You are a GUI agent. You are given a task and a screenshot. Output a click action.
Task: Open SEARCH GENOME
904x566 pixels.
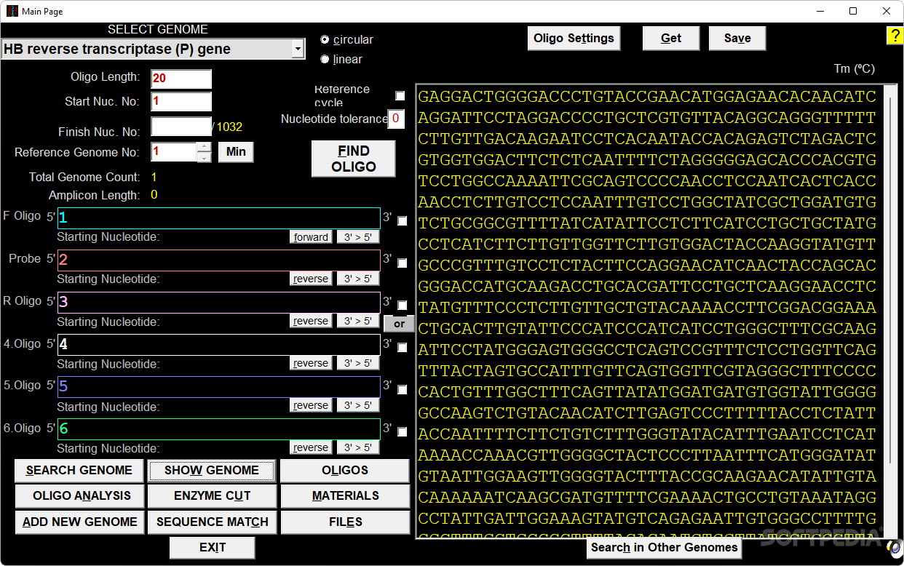click(x=79, y=471)
